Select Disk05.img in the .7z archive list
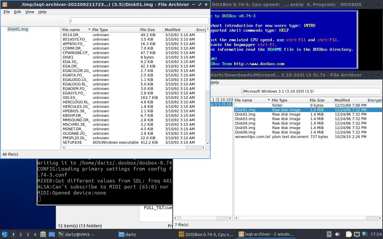 click(308, 128)
